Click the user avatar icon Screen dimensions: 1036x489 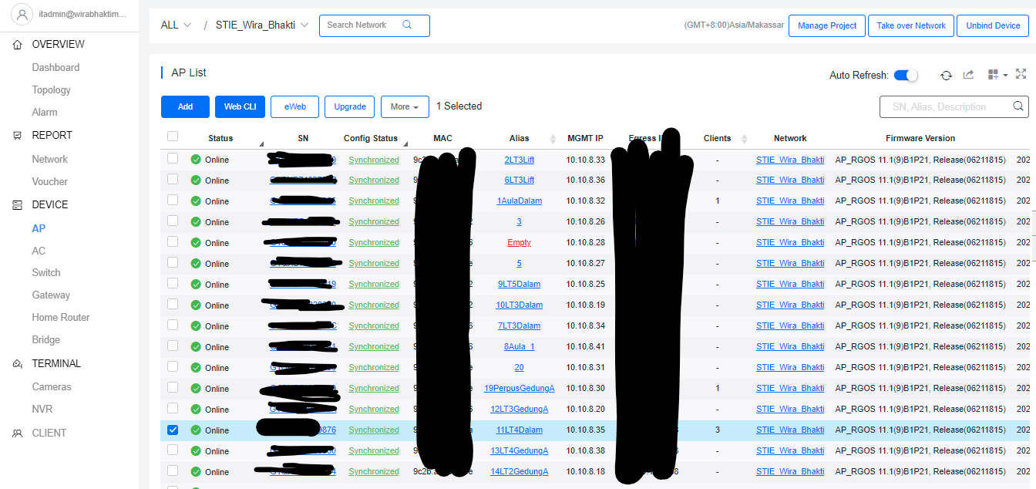[x=20, y=14]
